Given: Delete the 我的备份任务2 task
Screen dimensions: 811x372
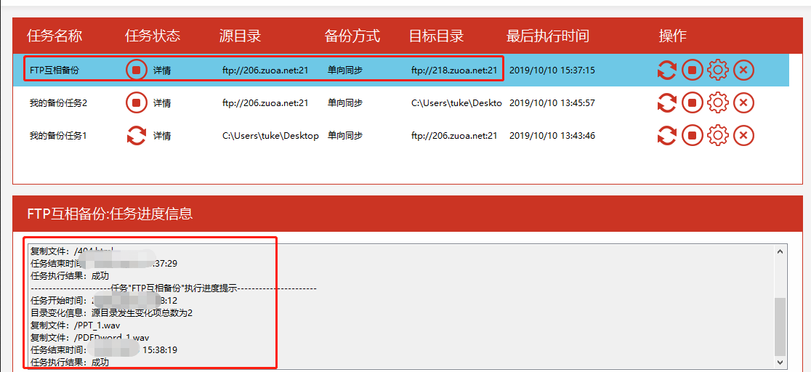Looking at the screenshot, I should tap(743, 103).
